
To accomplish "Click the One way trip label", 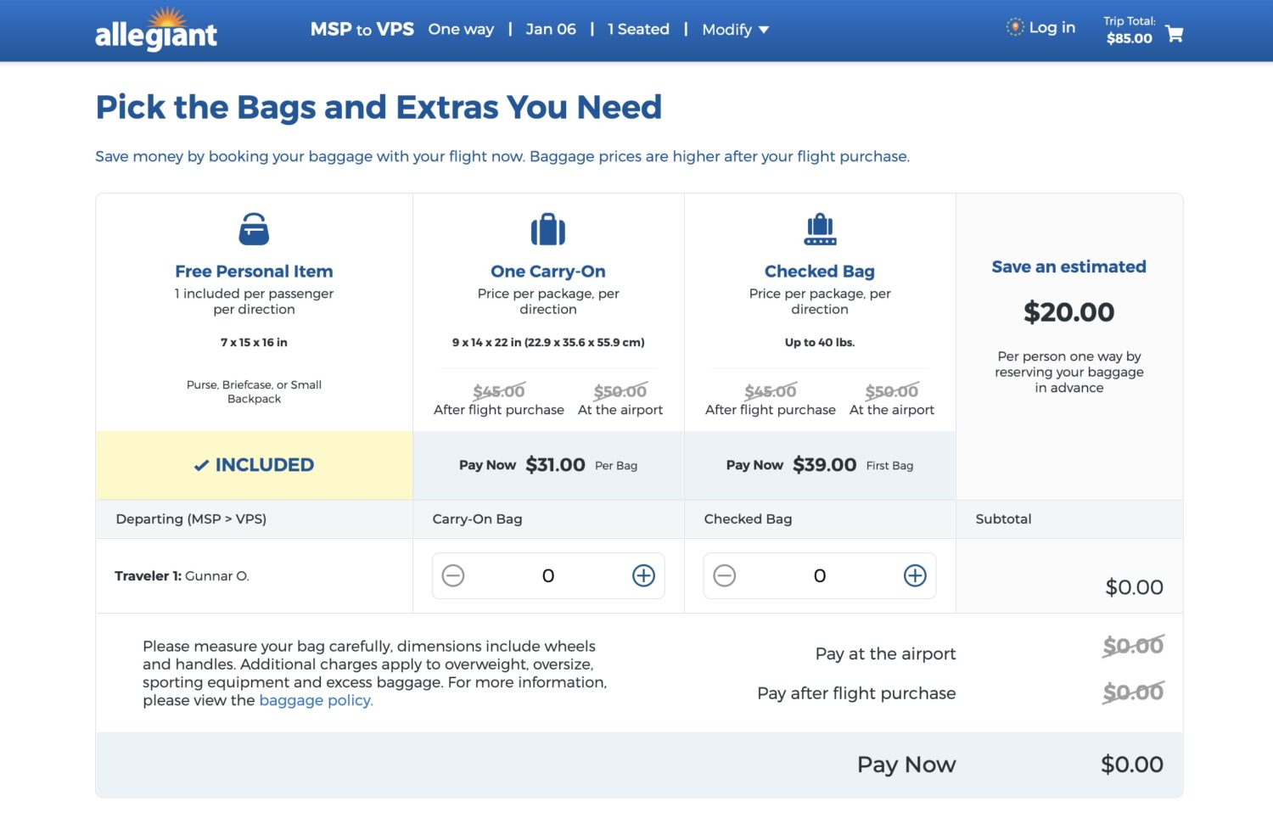I will click(461, 29).
